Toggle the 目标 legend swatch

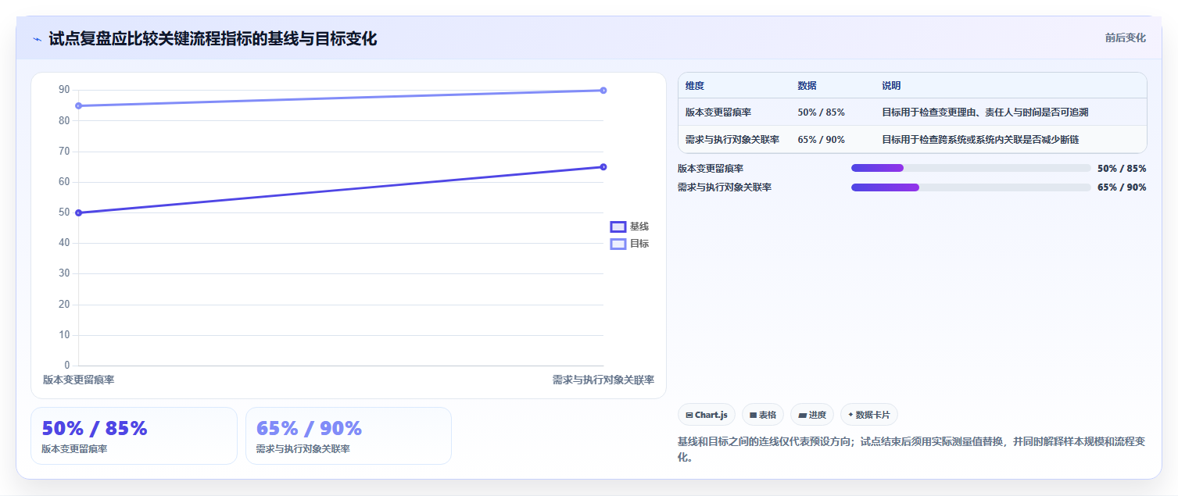[x=618, y=244]
